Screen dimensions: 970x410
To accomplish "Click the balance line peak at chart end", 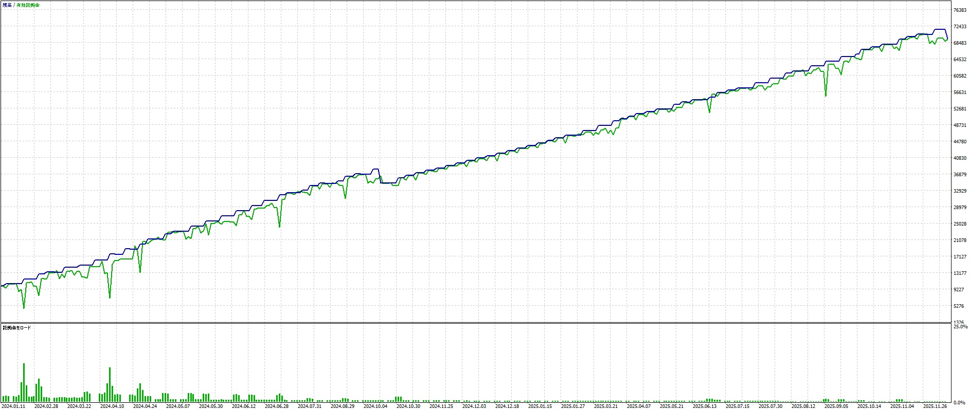I will (x=940, y=30).
